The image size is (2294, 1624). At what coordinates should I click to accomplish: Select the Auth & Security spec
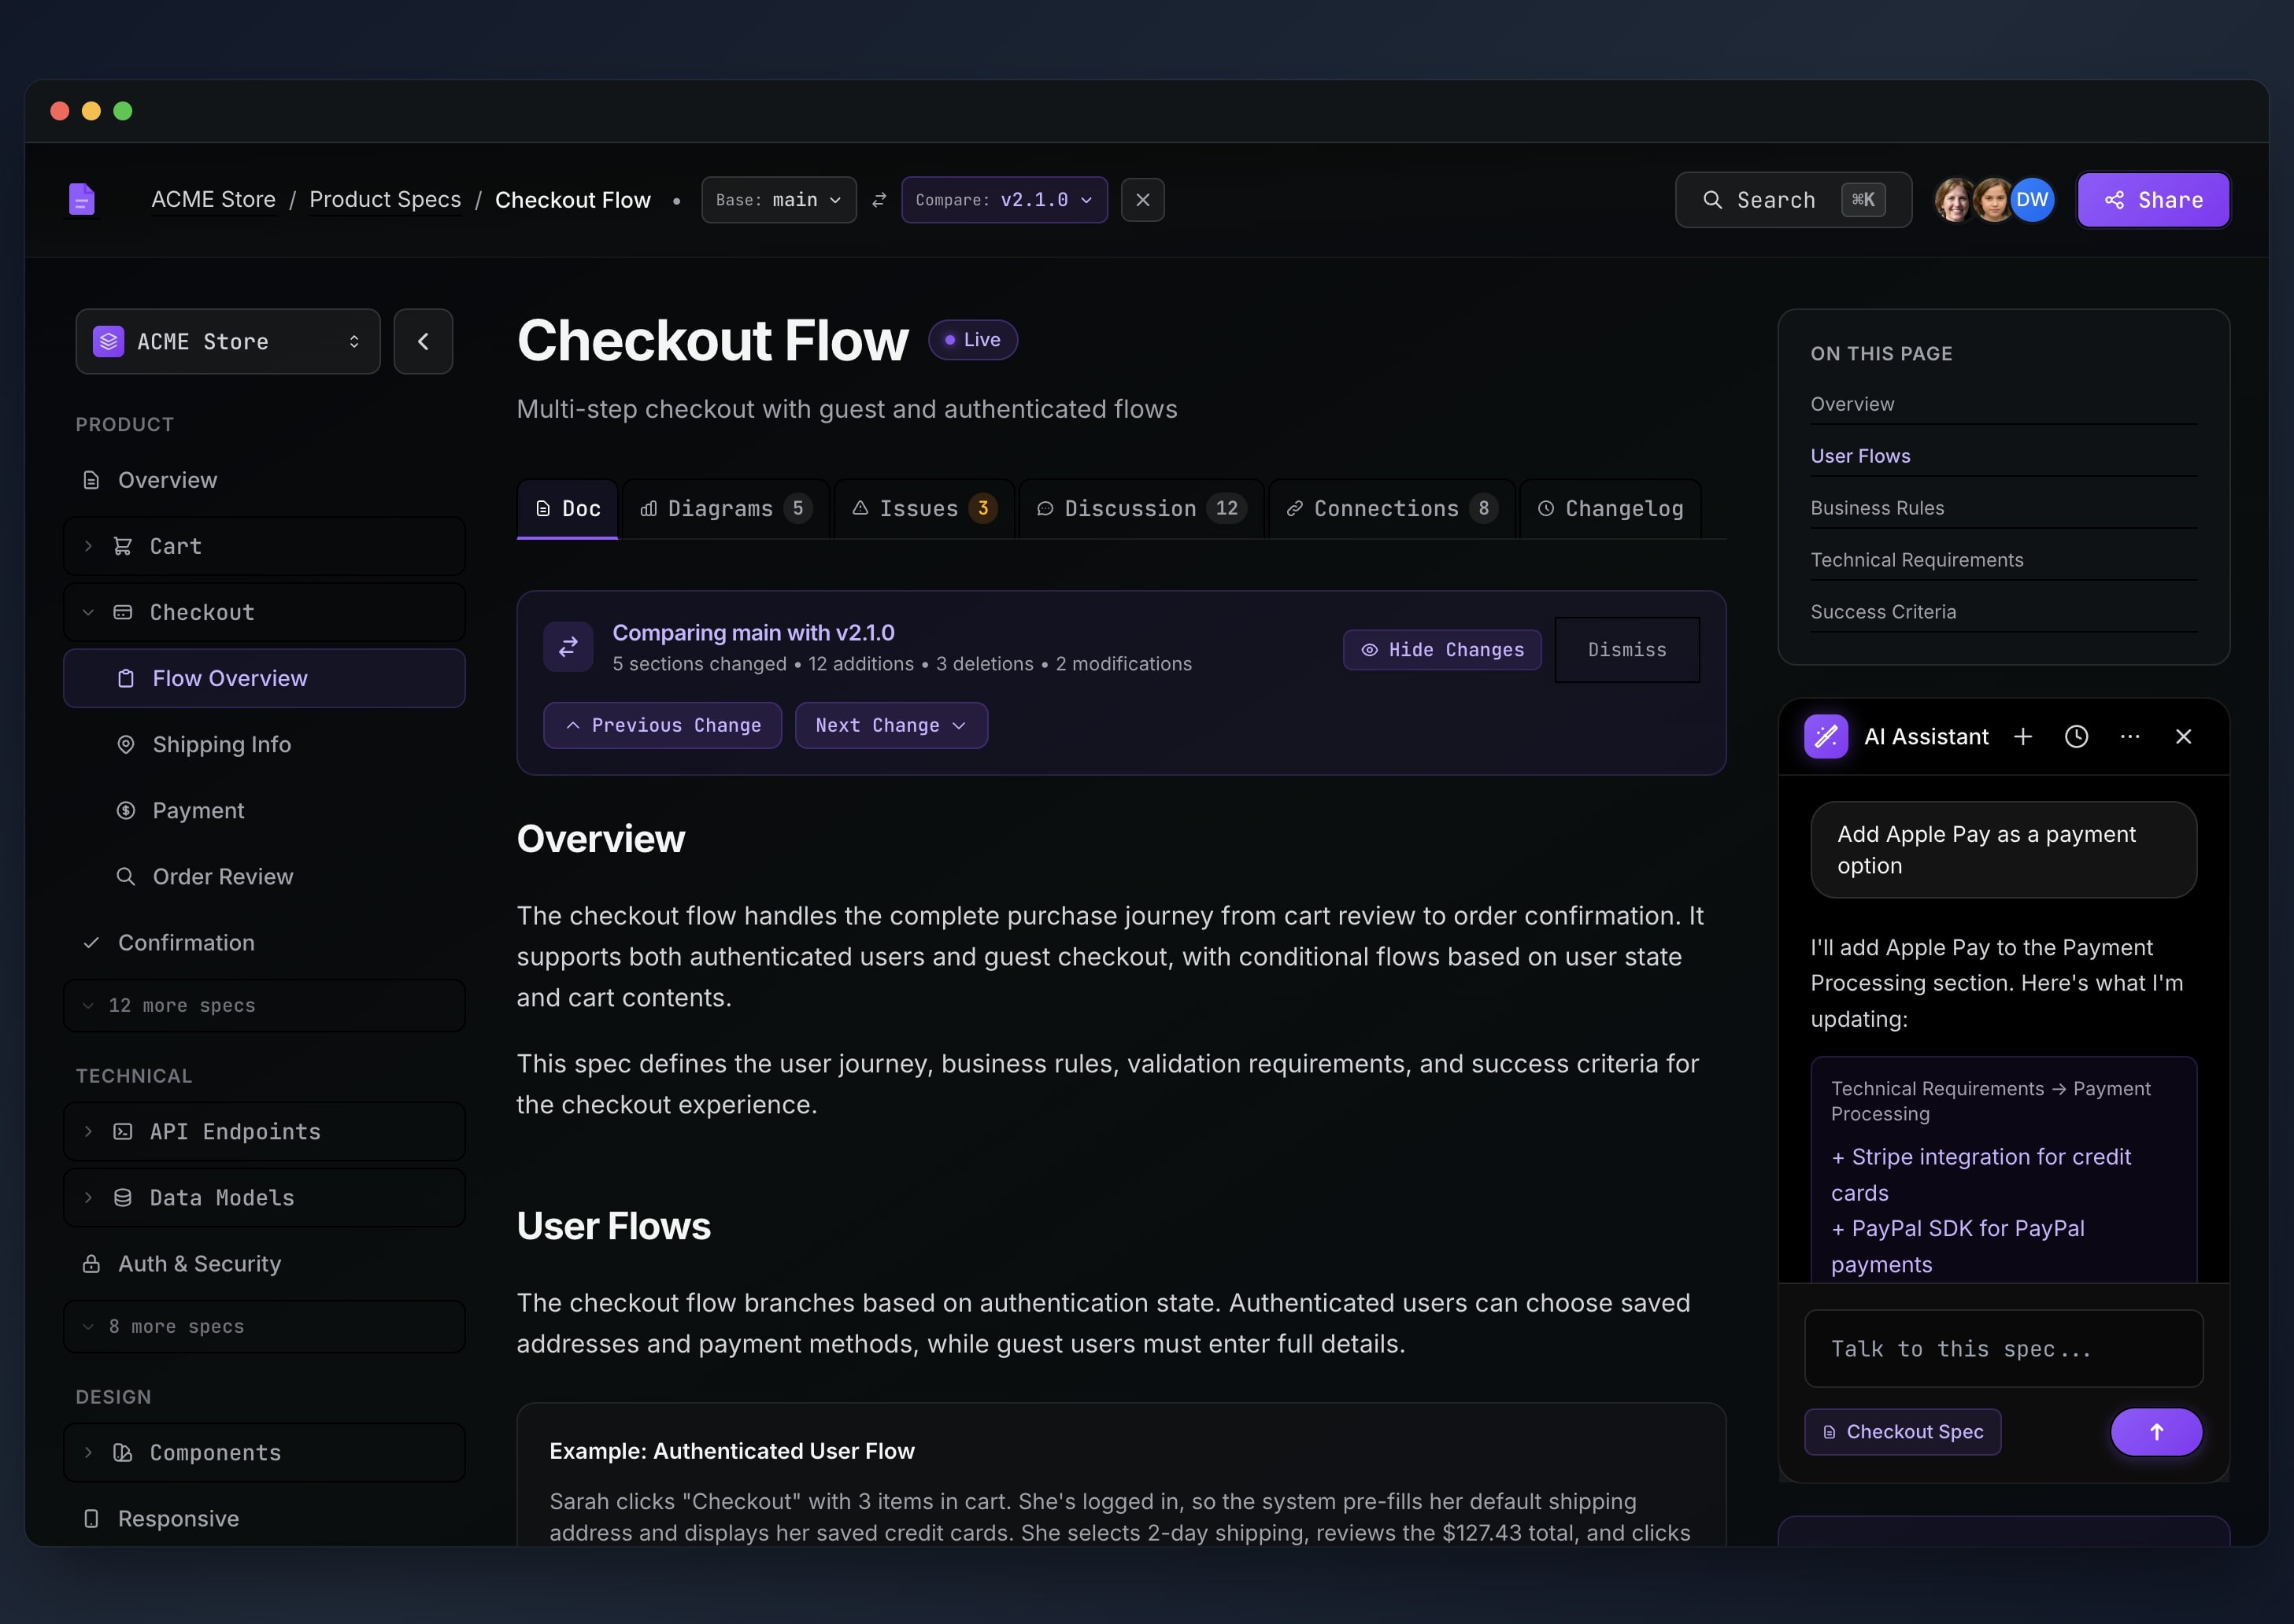click(199, 1263)
